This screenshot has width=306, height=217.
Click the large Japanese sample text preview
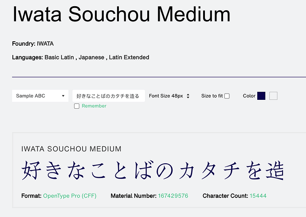pyautogui.click(x=153, y=171)
